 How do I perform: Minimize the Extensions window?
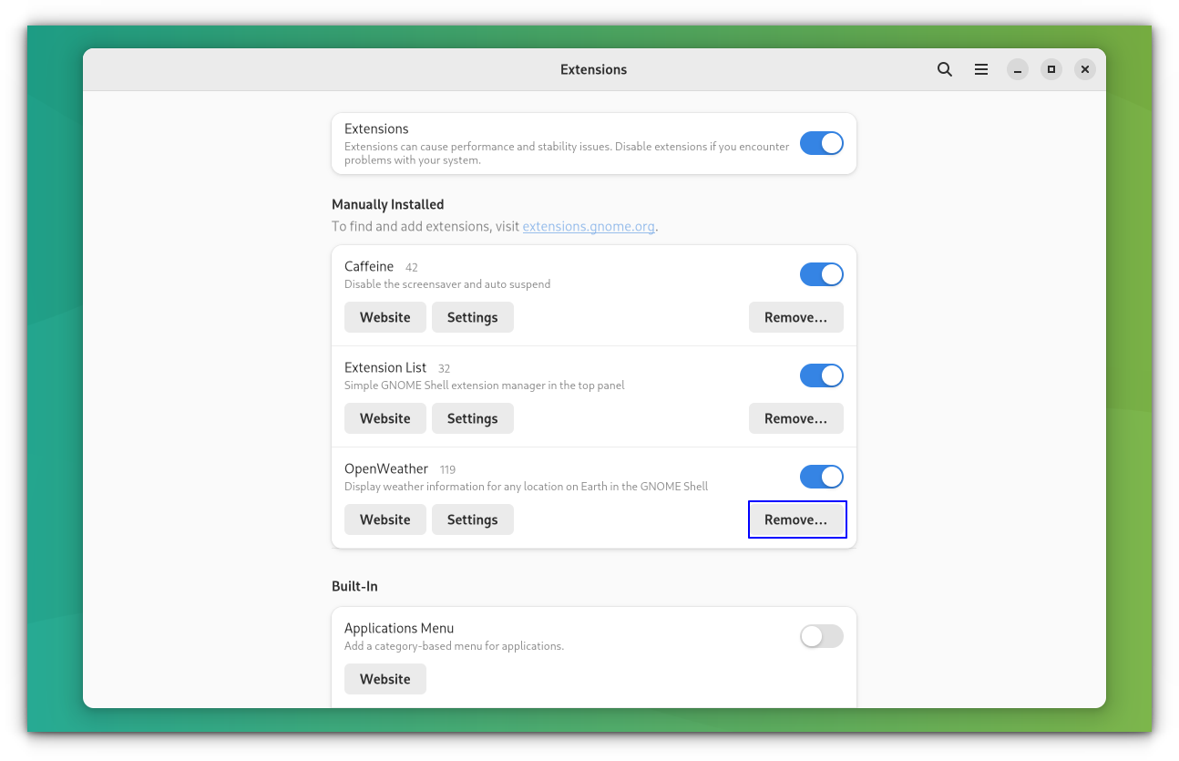pyautogui.click(x=1017, y=68)
